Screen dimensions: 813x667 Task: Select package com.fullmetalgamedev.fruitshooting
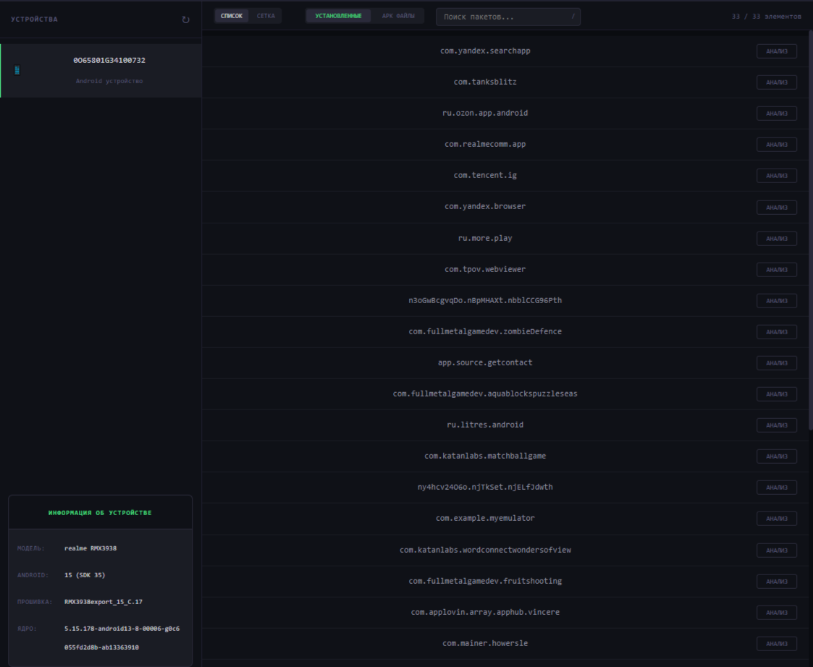tap(485, 581)
